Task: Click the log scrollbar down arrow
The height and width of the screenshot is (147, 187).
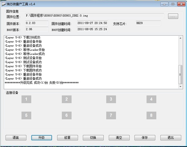Action: [x=181, y=87]
